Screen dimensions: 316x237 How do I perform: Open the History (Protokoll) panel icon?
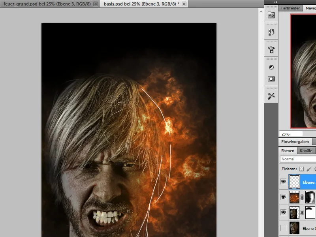point(271,32)
